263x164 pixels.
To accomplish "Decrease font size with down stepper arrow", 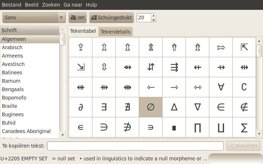I will (153, 20).
